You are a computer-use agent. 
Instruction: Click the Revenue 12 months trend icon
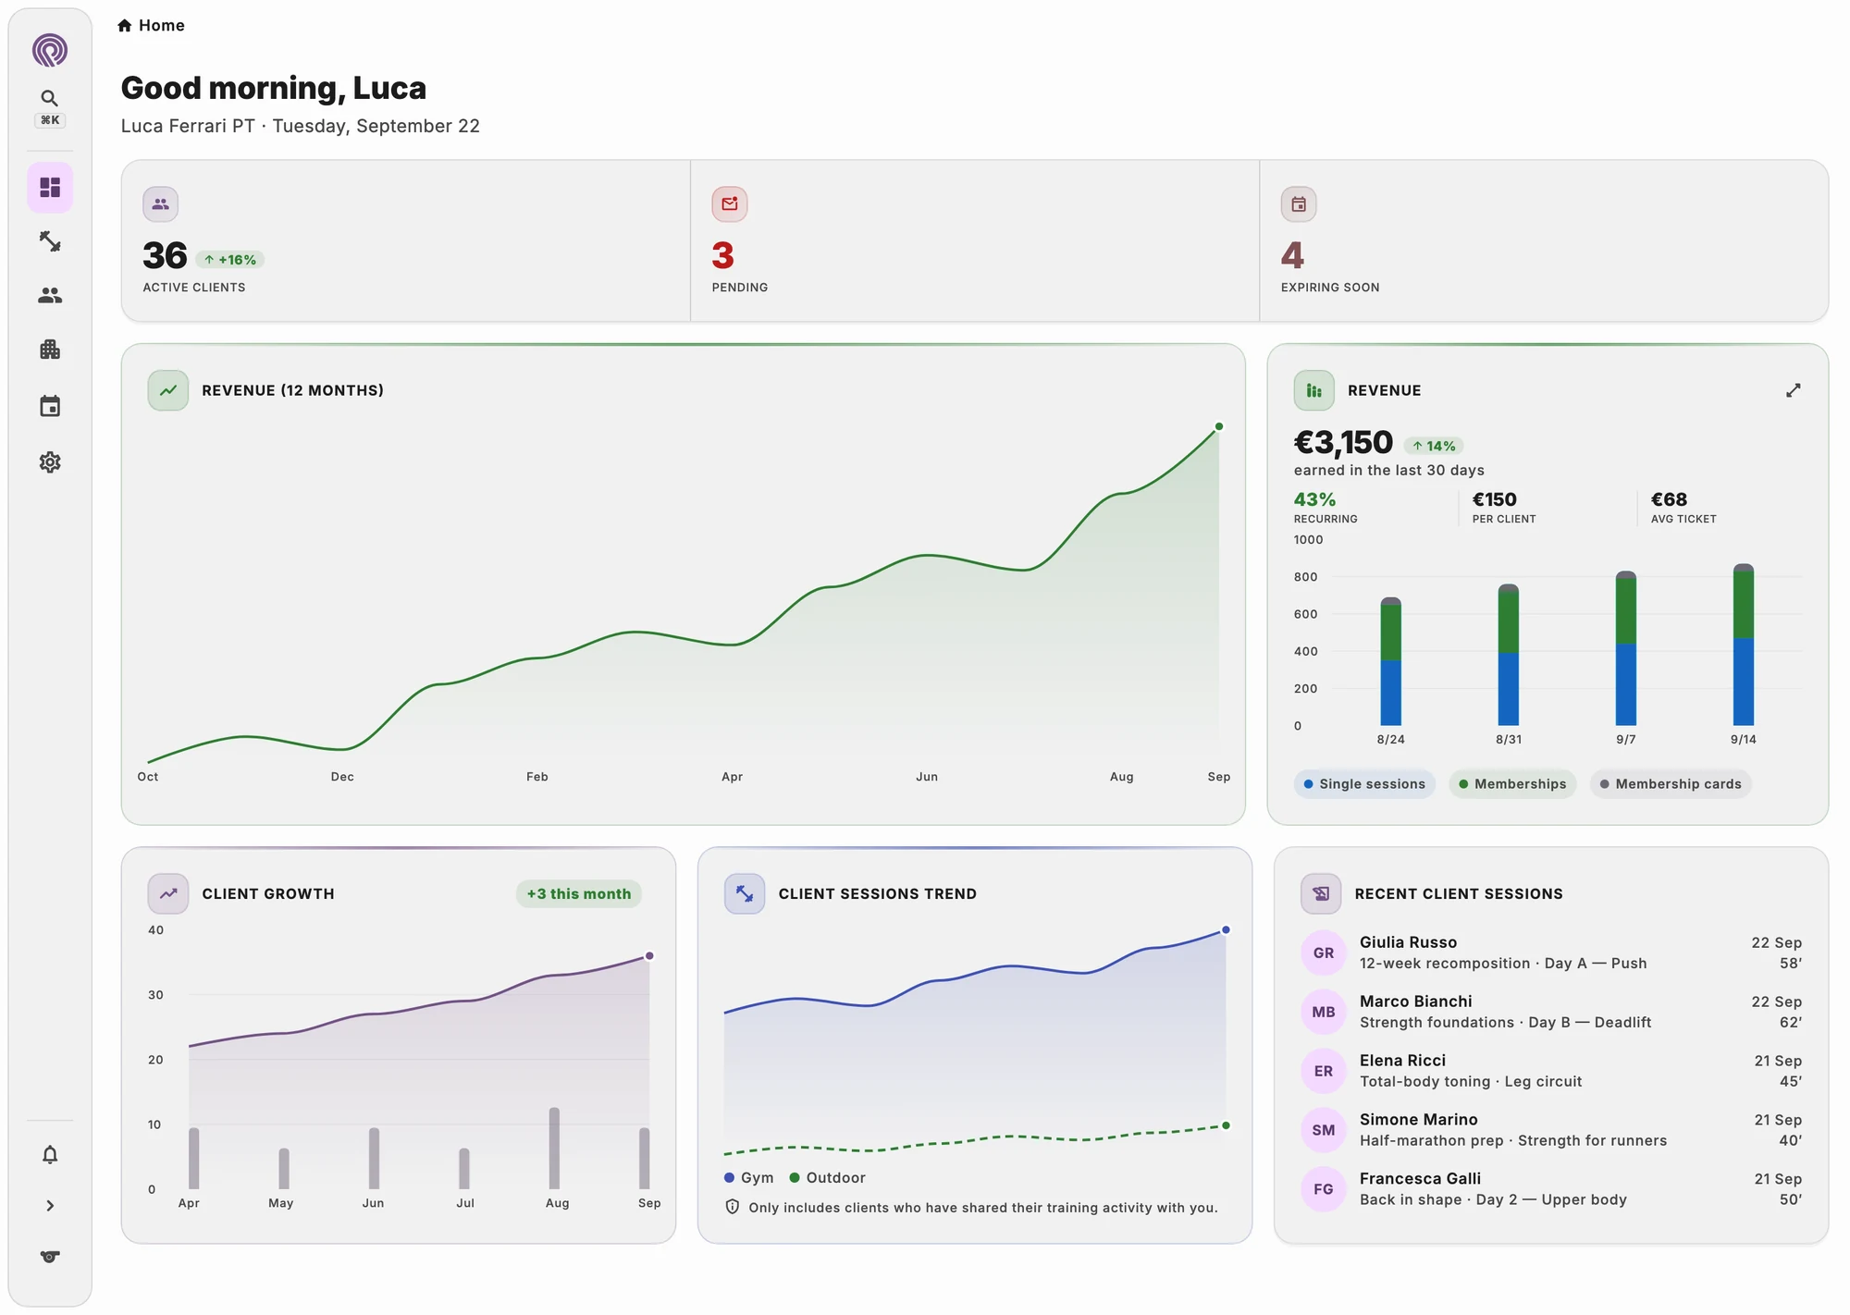coord(168,390)
